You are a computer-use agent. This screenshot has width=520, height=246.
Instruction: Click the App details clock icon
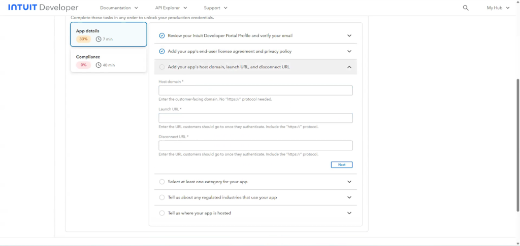coord(99,39)
